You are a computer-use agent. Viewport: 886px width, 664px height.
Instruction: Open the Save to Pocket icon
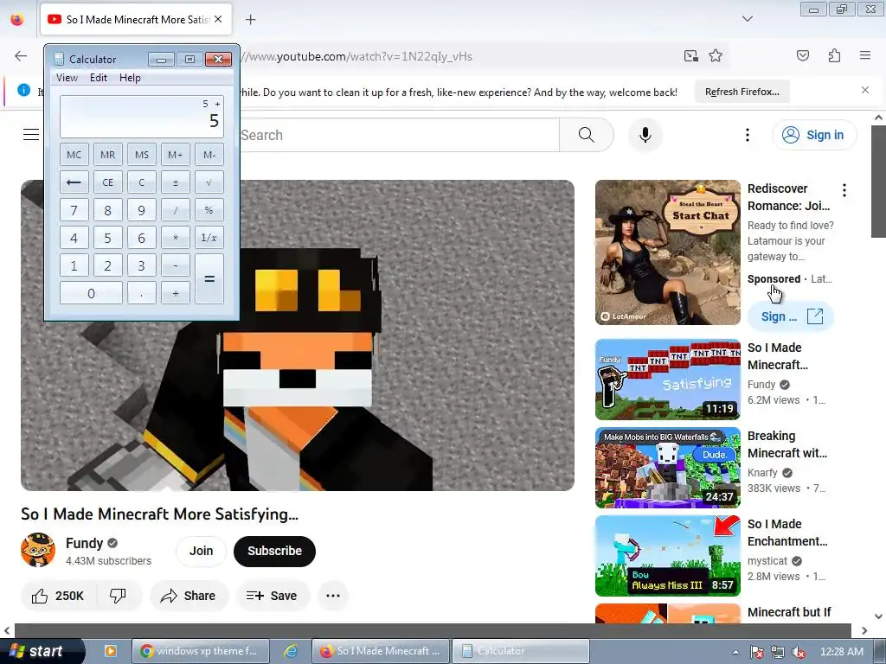[x=802, y=55]
